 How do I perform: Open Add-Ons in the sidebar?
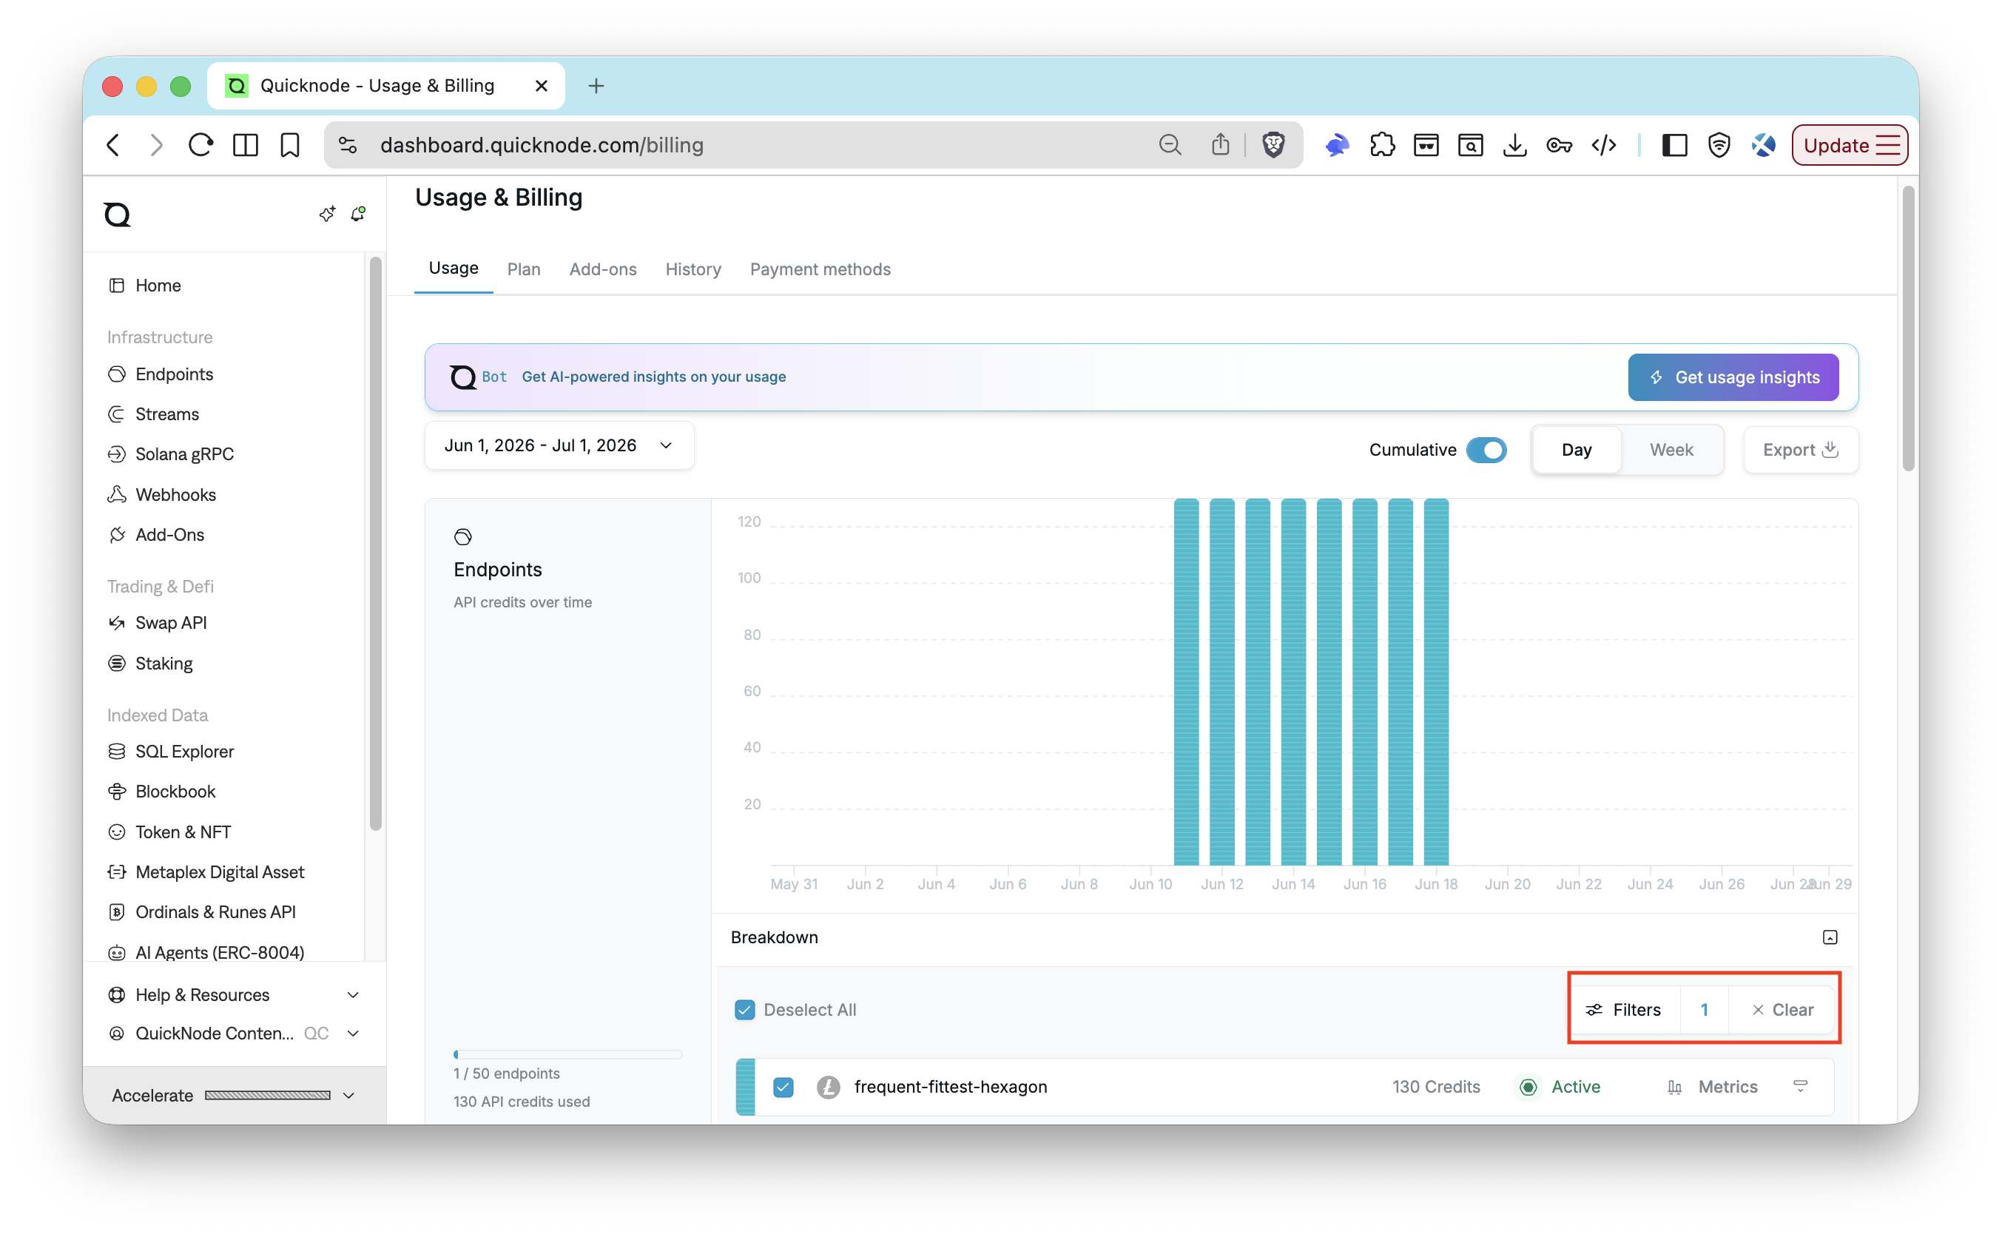click(156, 536)
